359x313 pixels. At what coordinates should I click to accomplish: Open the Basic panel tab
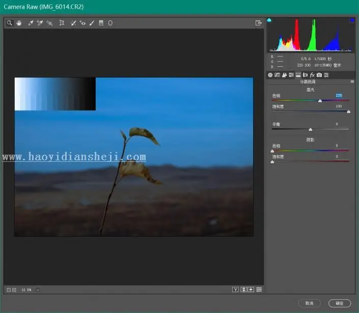[270, 75]
